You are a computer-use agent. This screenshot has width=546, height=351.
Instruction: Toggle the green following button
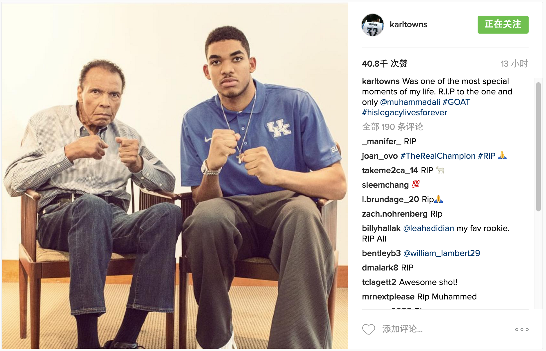pos(503,25)
